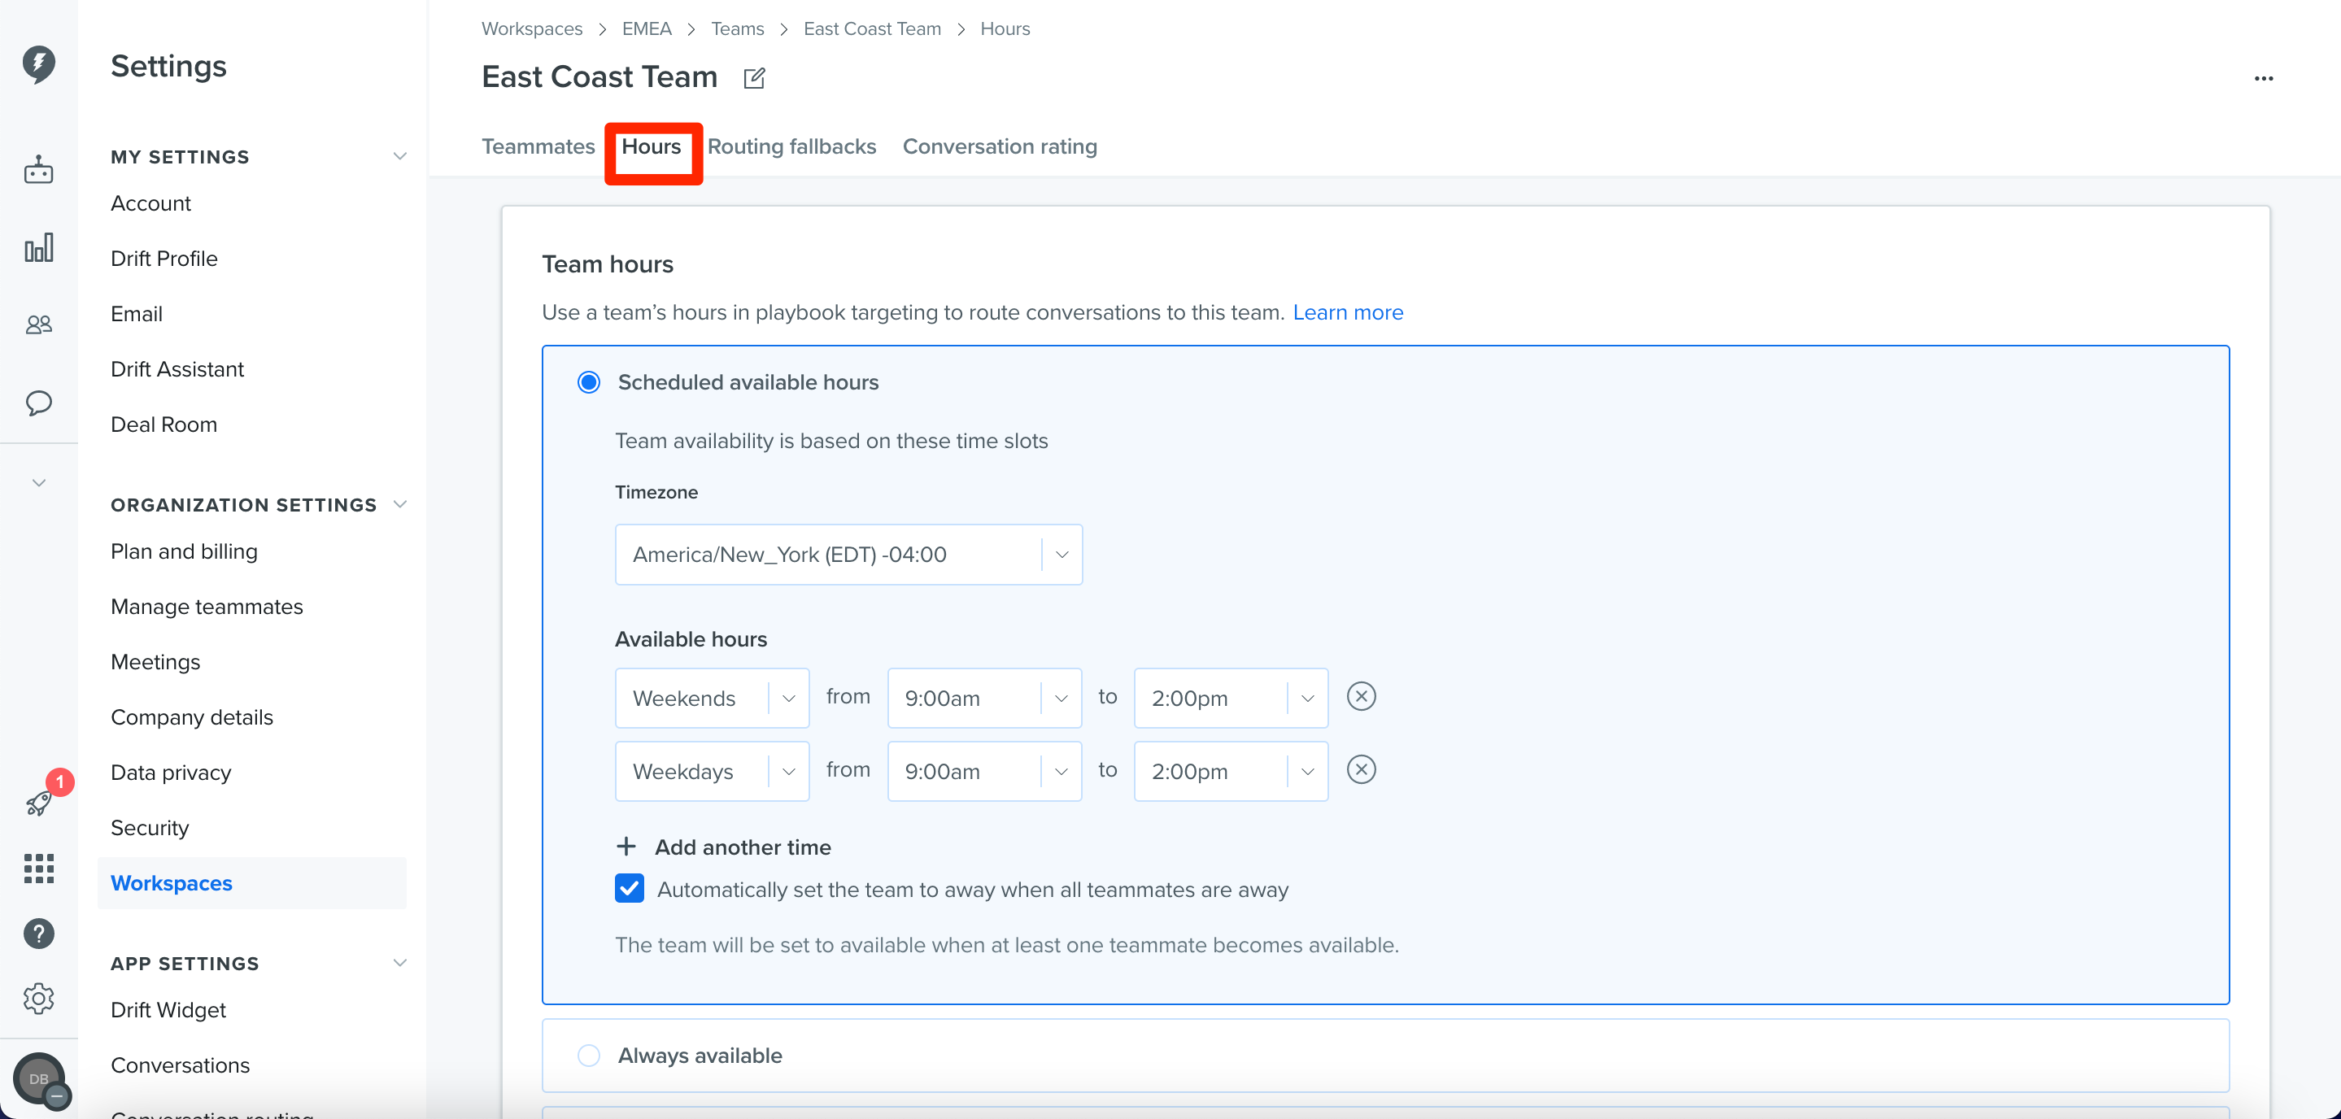2341x1119 pixels.
Task: Open Manage teammates in settings sidebar
Action: [207, 607]
